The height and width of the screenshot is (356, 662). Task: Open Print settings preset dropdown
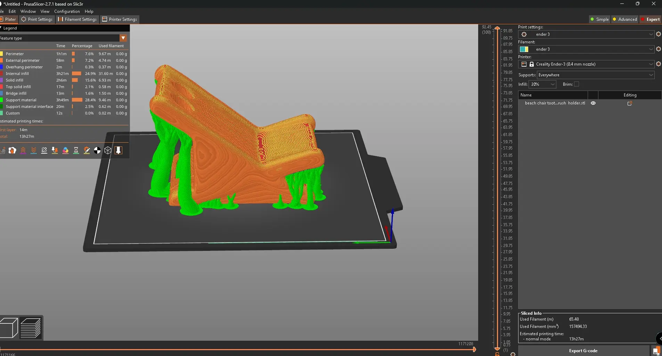pos(586,34)
